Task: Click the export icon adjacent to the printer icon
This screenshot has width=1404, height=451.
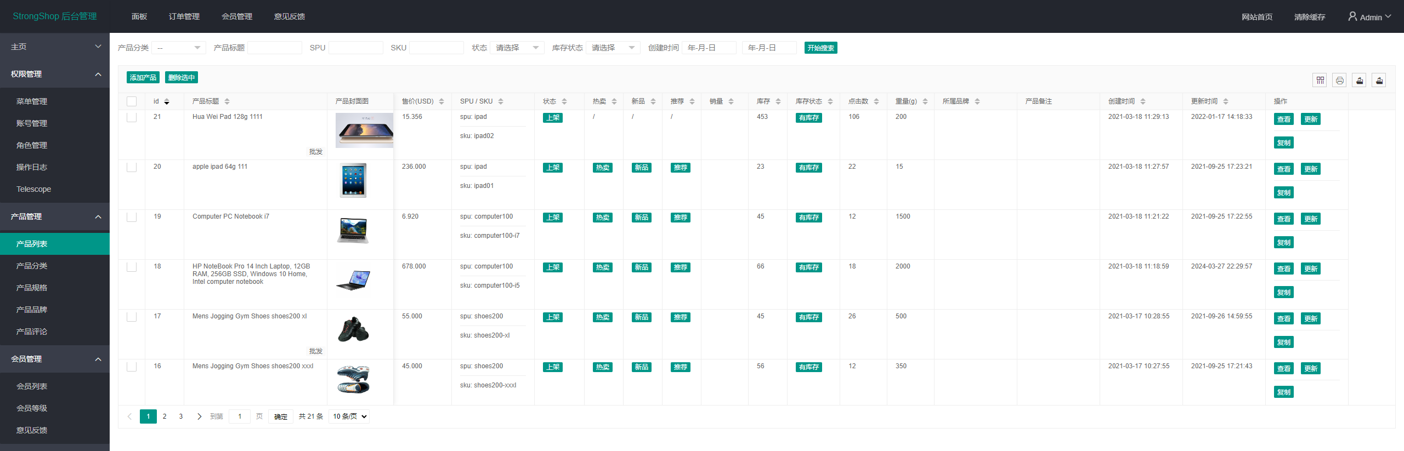Action: pos(1360,81)
